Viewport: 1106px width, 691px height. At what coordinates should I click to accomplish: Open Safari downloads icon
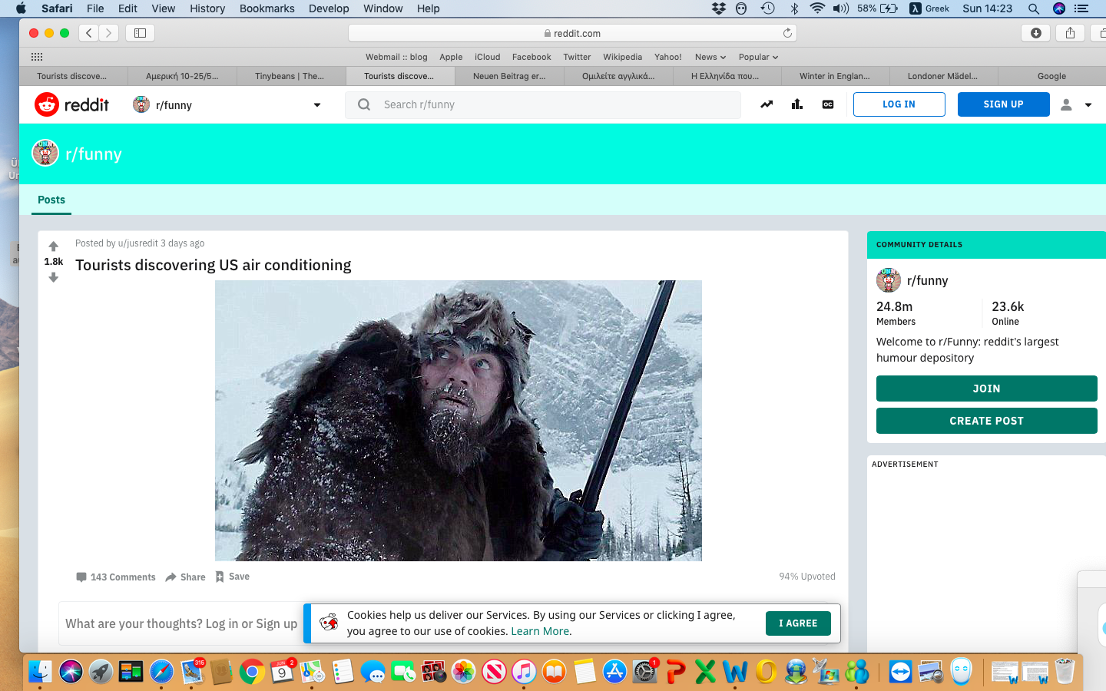point(1036,33)
